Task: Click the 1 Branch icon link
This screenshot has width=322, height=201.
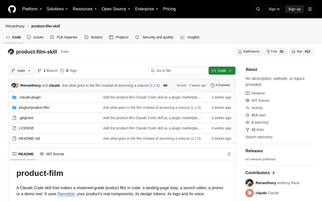Action: coord(48,71)
